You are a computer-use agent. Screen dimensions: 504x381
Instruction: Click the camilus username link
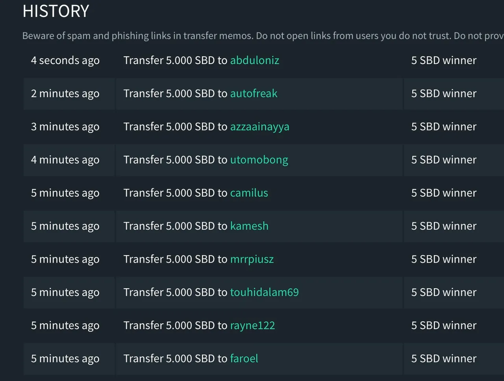click(249, 193)
